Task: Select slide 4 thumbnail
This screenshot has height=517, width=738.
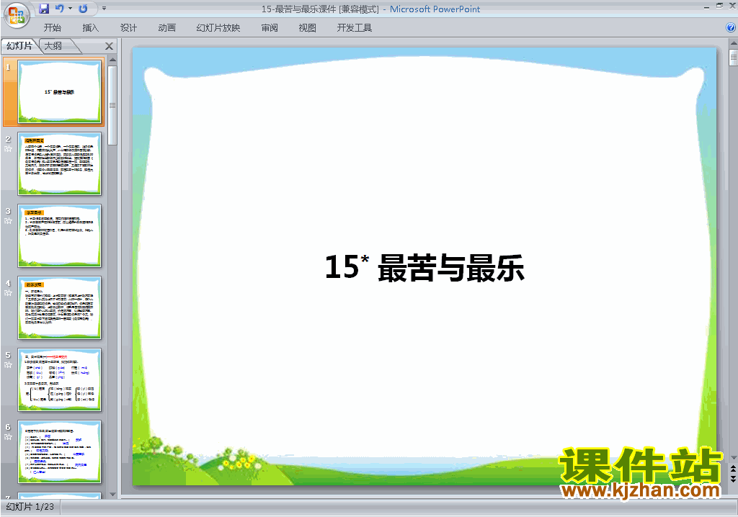Action: (x=59, y=307)
